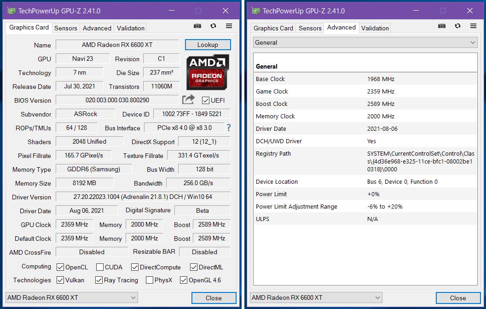Switch to Validation tab in the right window
The width and height of the screenshot is (486, 309).
point(375,28)
